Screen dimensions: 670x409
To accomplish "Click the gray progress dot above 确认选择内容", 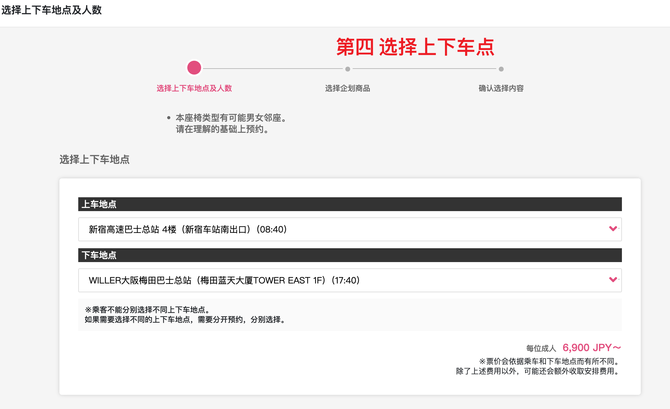I will (x=501, y=69).
